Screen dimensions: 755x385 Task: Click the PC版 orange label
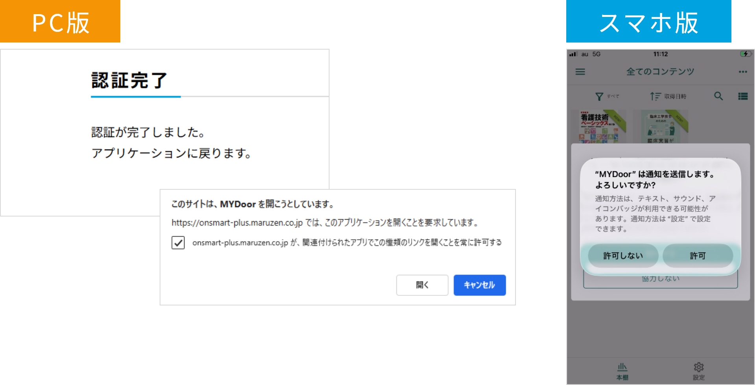(60, 21)
